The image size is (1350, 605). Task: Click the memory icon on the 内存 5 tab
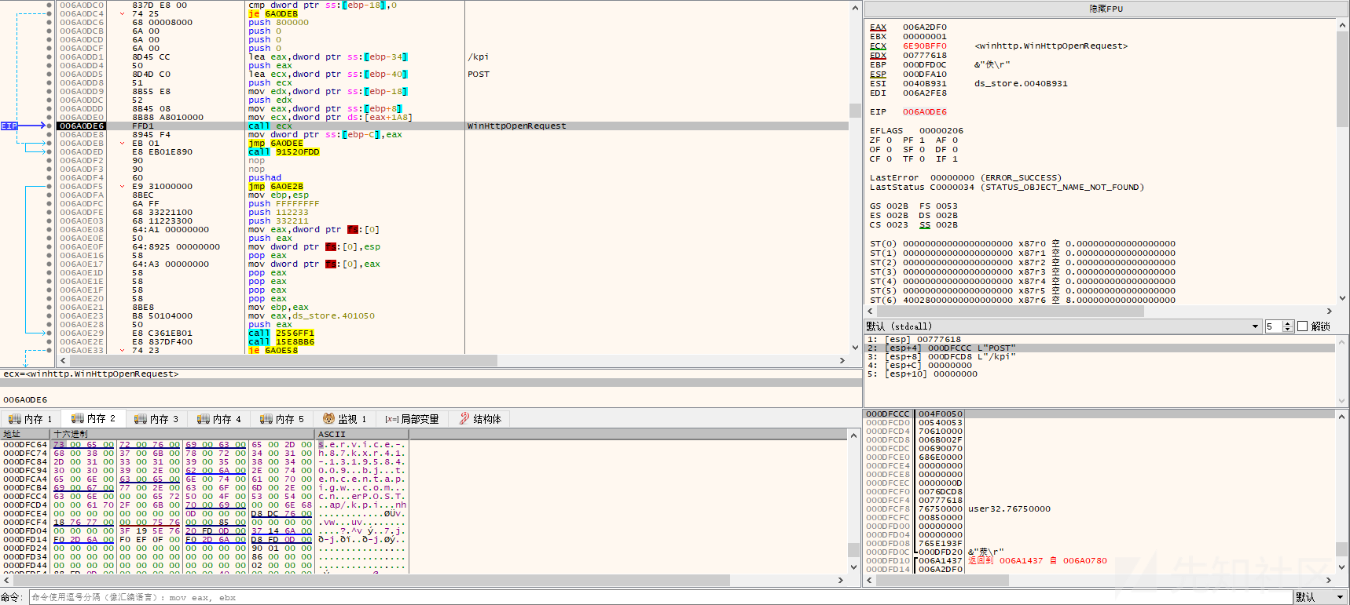[x=266, y=419]
